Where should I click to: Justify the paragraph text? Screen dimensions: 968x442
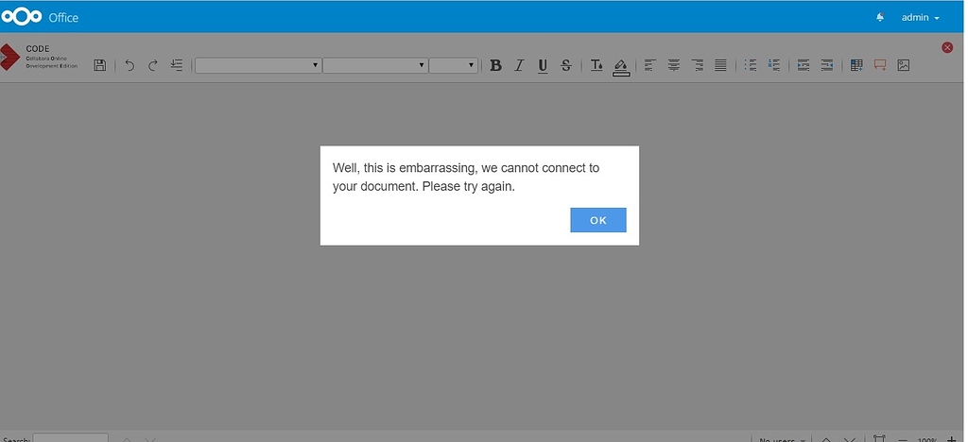click(x=720, y=65)
